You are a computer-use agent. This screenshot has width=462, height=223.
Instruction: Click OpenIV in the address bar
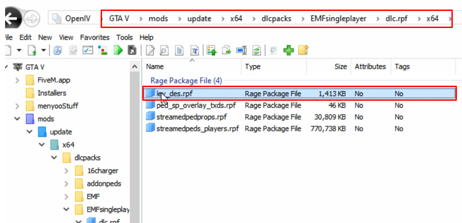click(78, 18)
